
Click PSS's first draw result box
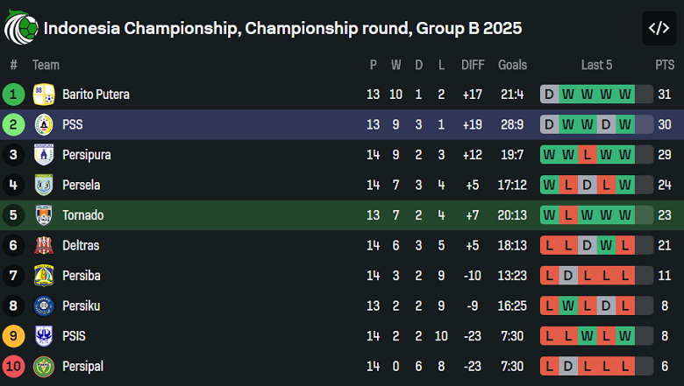tap(549, 124)
